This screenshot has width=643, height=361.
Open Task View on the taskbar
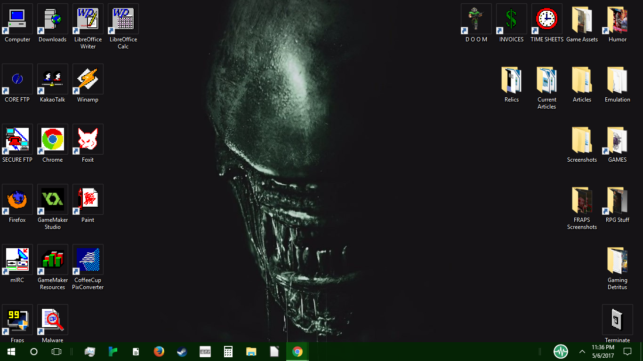click(56, 352)
